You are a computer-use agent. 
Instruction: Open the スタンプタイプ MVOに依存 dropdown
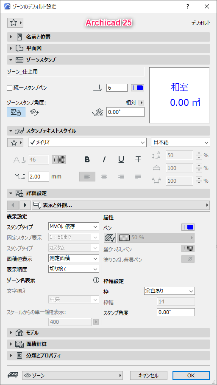(x=74, y=226)
